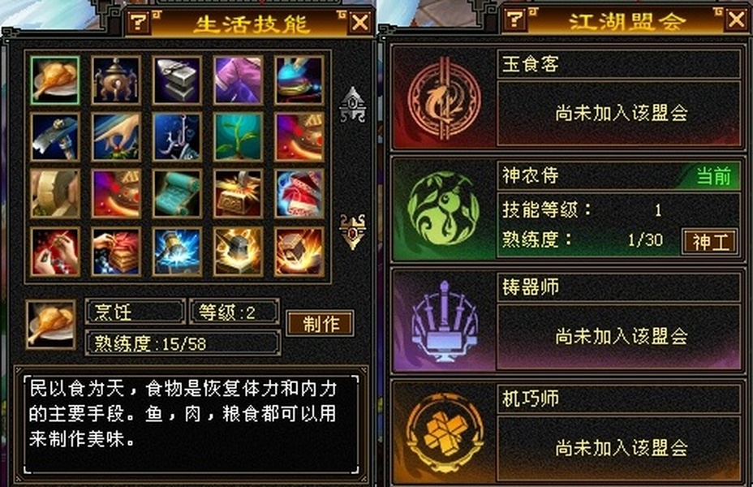753x487 pixels.
Task: Click the skill list scroll down arrow
Action: tap(353, 231)
